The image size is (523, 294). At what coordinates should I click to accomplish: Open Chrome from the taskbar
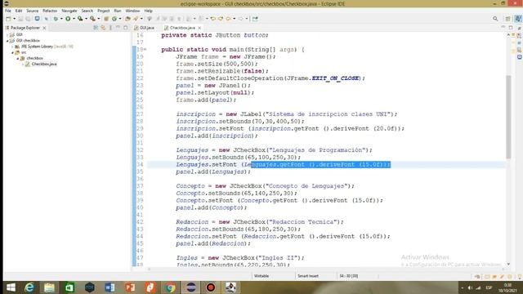[x=170, y=287]
